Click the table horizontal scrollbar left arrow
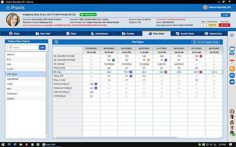The width and height of the screenshot is (236, 147). (x=54, y=137)
